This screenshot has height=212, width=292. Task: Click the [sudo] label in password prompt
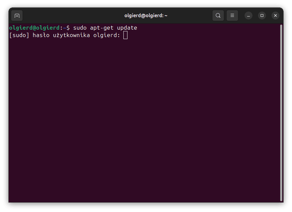(x=19, y=35)
